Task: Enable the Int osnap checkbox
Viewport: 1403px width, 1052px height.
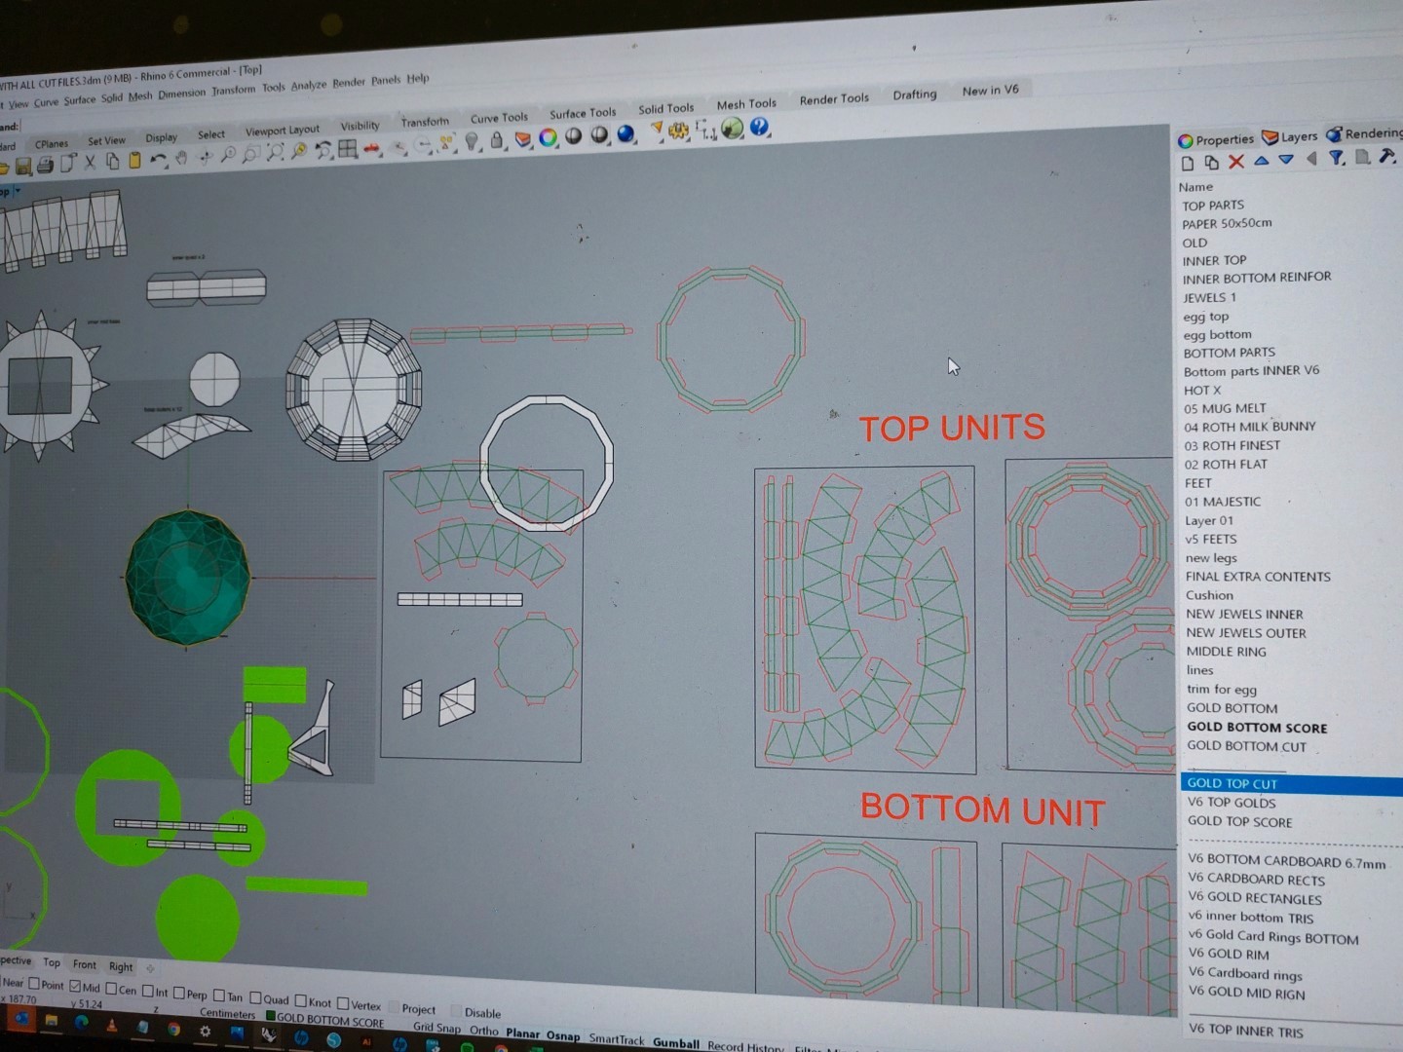Action: tap(148, 991)
